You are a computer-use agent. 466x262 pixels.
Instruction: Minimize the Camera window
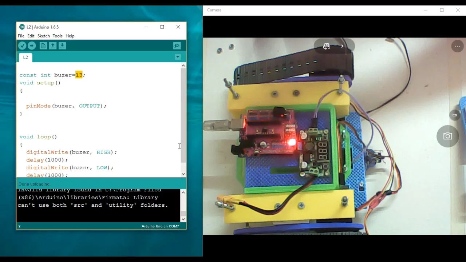point(426,10)
